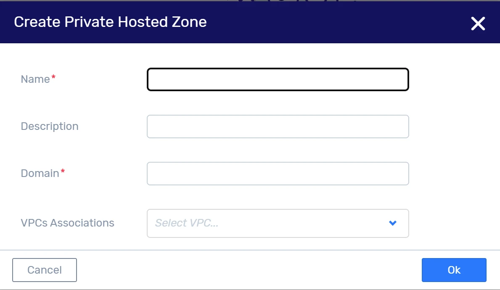500x290 pixels.
Task: Close the Create Private Hosted Zone dialog
Action: click(478, 24)
